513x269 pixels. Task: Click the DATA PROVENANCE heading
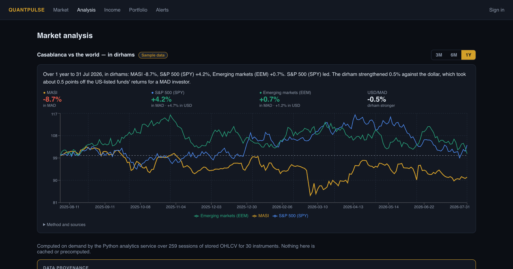66,267
